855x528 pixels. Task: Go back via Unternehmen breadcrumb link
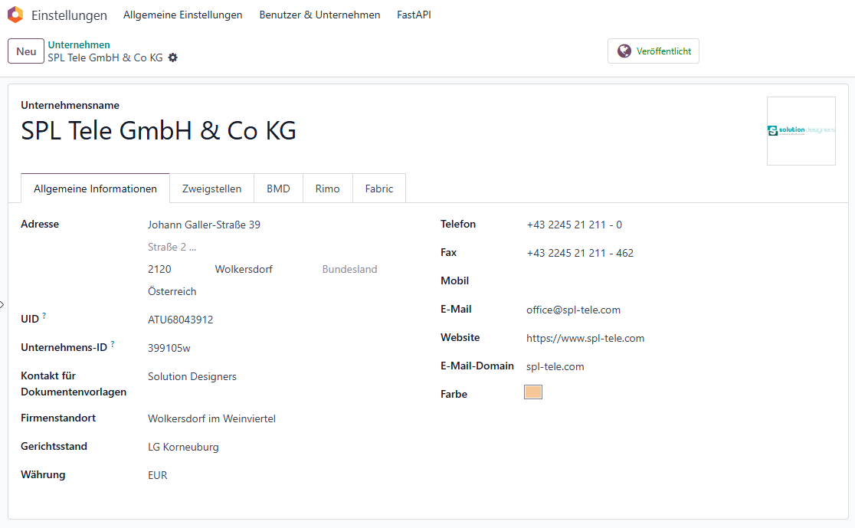pos(79,44)
